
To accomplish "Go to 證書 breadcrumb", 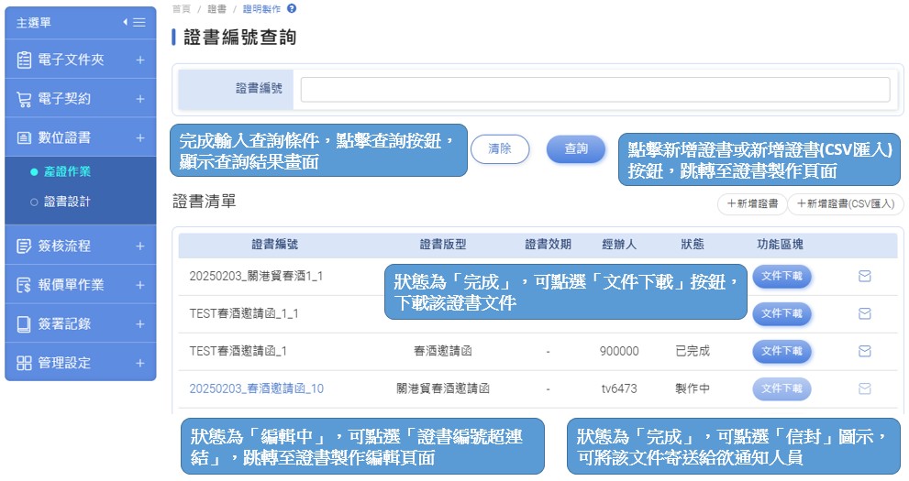I will coord(216,8).
